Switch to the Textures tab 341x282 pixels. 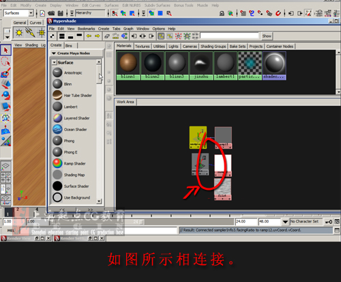coord(143,46)
